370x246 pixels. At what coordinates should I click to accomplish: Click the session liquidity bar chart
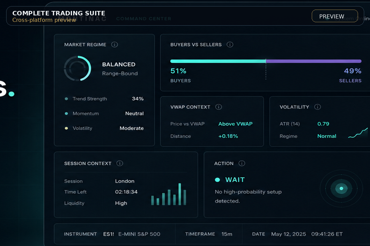169,194
